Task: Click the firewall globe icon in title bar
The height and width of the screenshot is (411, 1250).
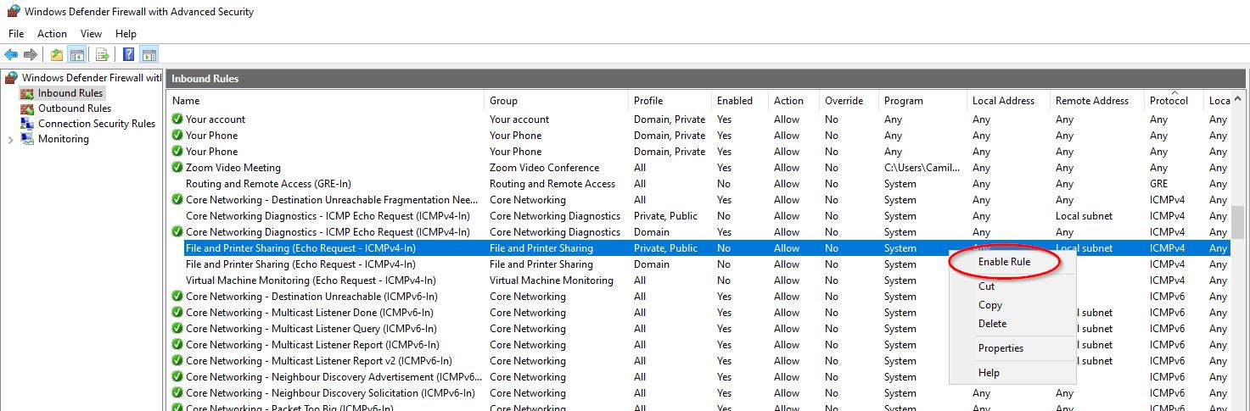Action: click(x=13, y=12)
